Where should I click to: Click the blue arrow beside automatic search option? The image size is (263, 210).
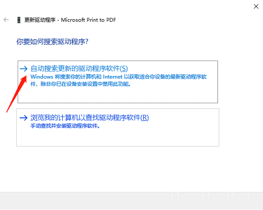click(23, 68)
